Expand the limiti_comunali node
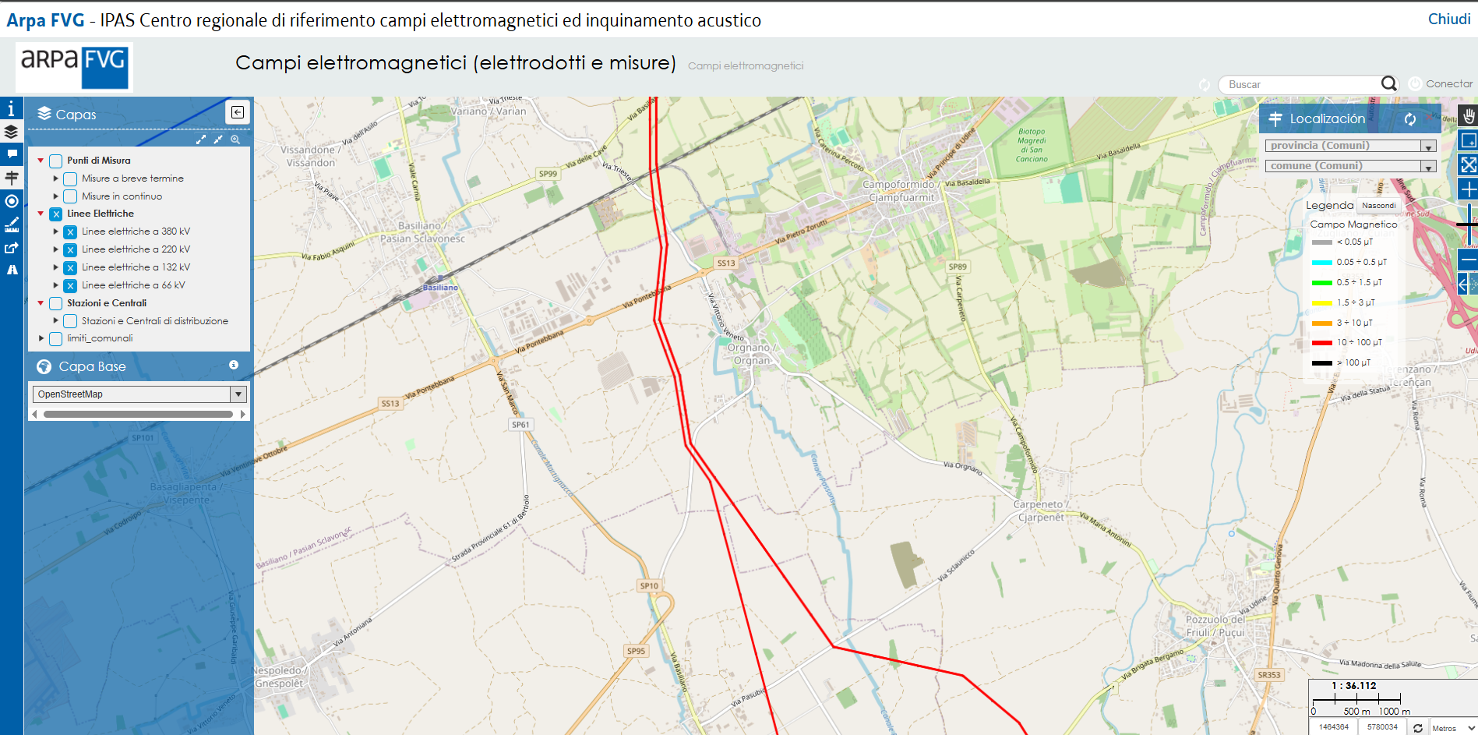 (41, 338)
